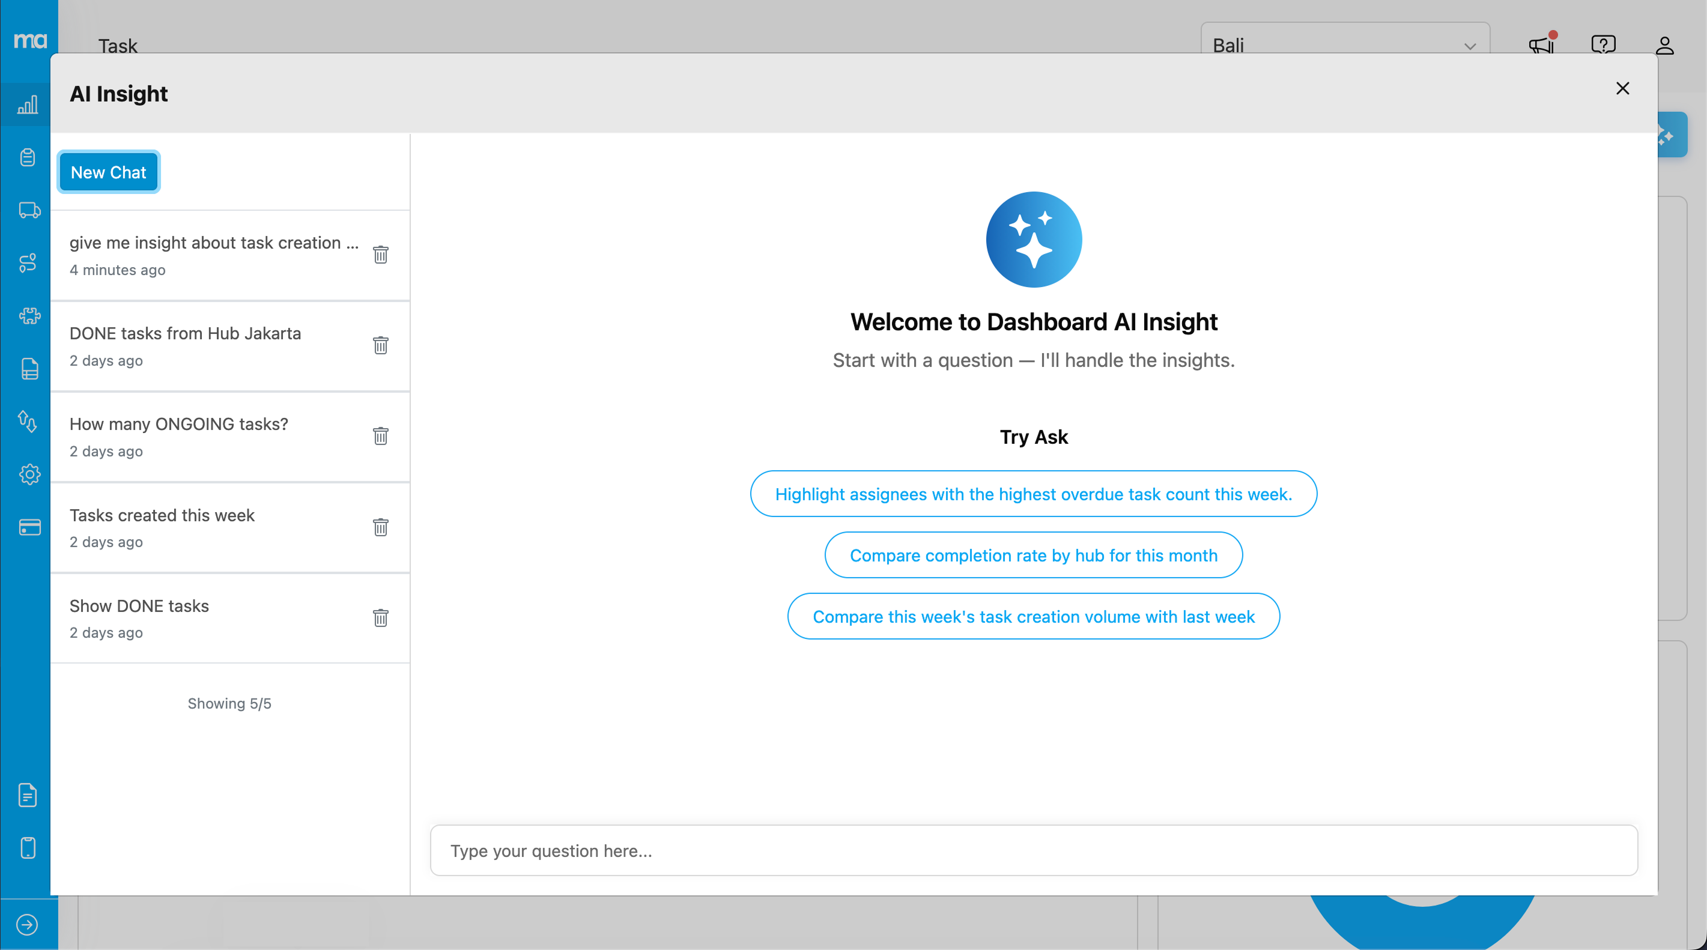Click the question input field at the bottom
This screenshot has width=1707, height=950.
pos(1034,851)
